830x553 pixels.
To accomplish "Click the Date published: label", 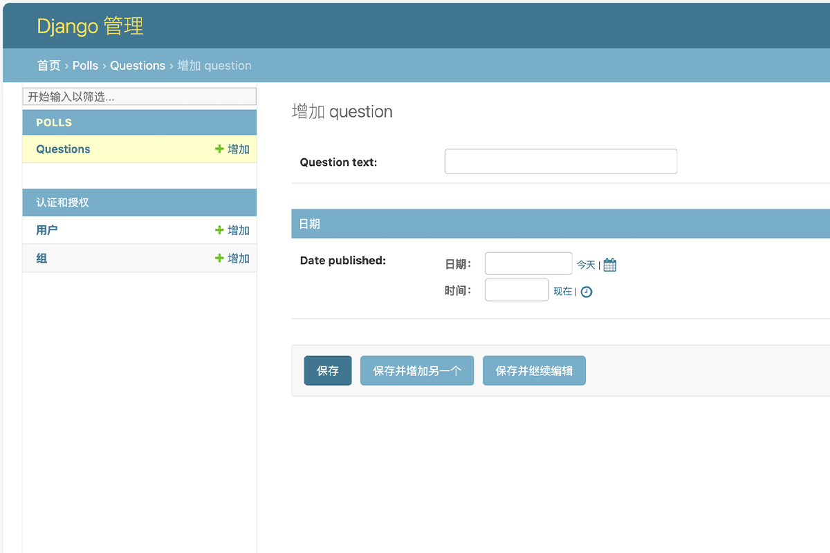I will tap(343, 261).
